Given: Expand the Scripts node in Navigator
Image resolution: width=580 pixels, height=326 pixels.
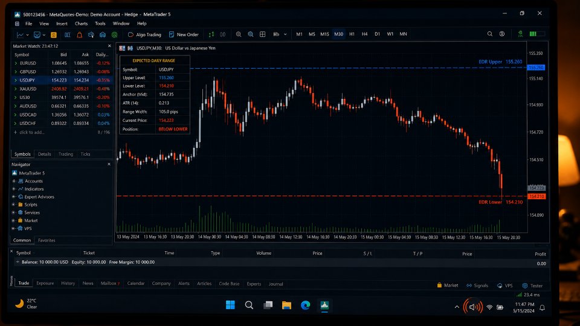Looking at the screenshot, I should click(14, 205).
